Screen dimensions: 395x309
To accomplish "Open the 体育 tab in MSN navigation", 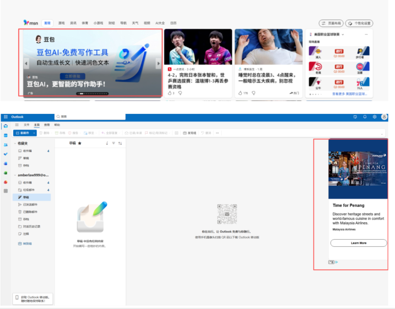I will (85, 23).
